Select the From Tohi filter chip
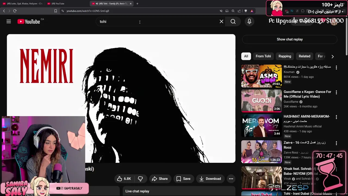This screenshot has height=196, width=348. tap(263, 56)
